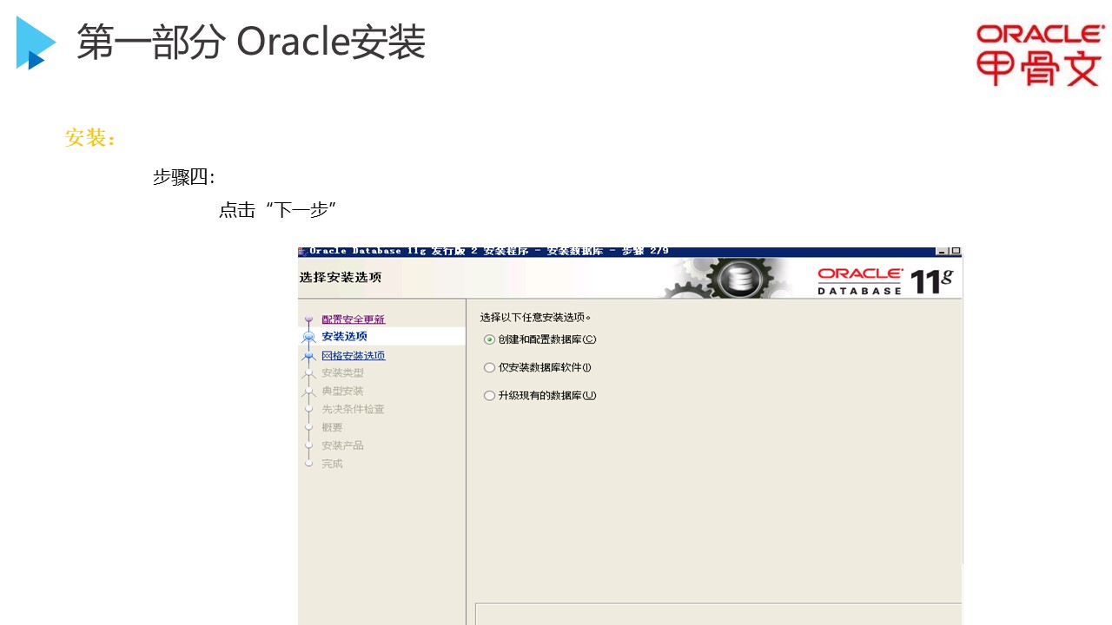Click the 安装类型 step label
Viewport: 1112px width, 625px height.
(x=342, y=373)
